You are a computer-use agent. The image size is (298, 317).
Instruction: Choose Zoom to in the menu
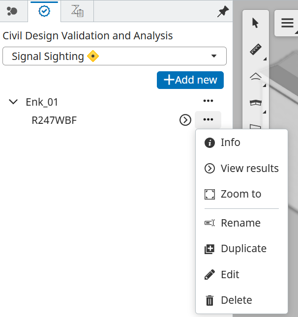240,194
